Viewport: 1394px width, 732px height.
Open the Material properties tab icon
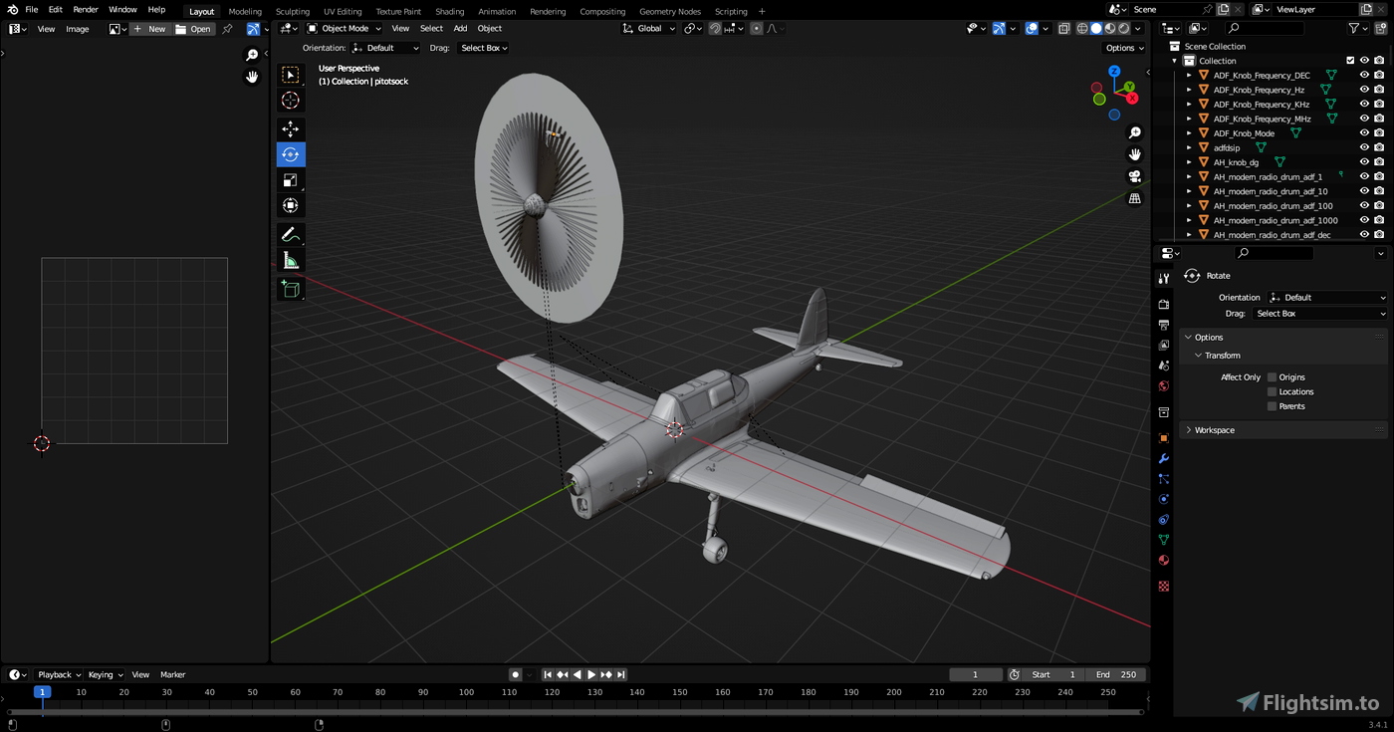click(x=1163, y=561)
